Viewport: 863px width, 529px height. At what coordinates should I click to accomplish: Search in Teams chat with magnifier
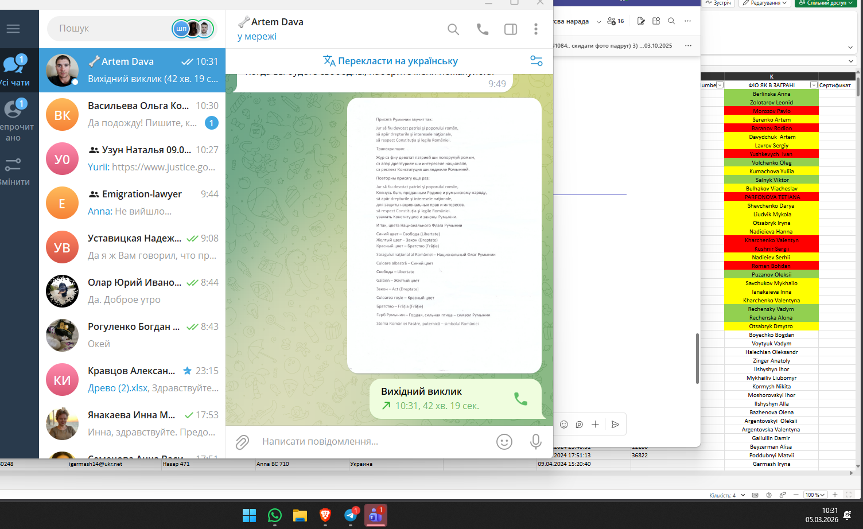click(671, 21)
